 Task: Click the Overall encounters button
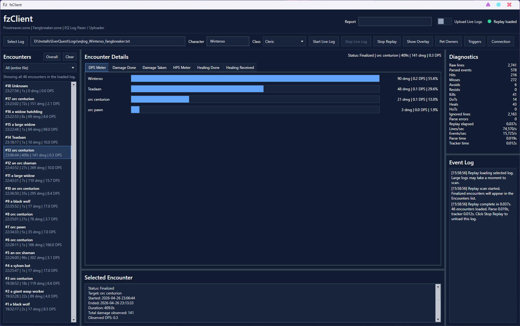tap(52, 57)
